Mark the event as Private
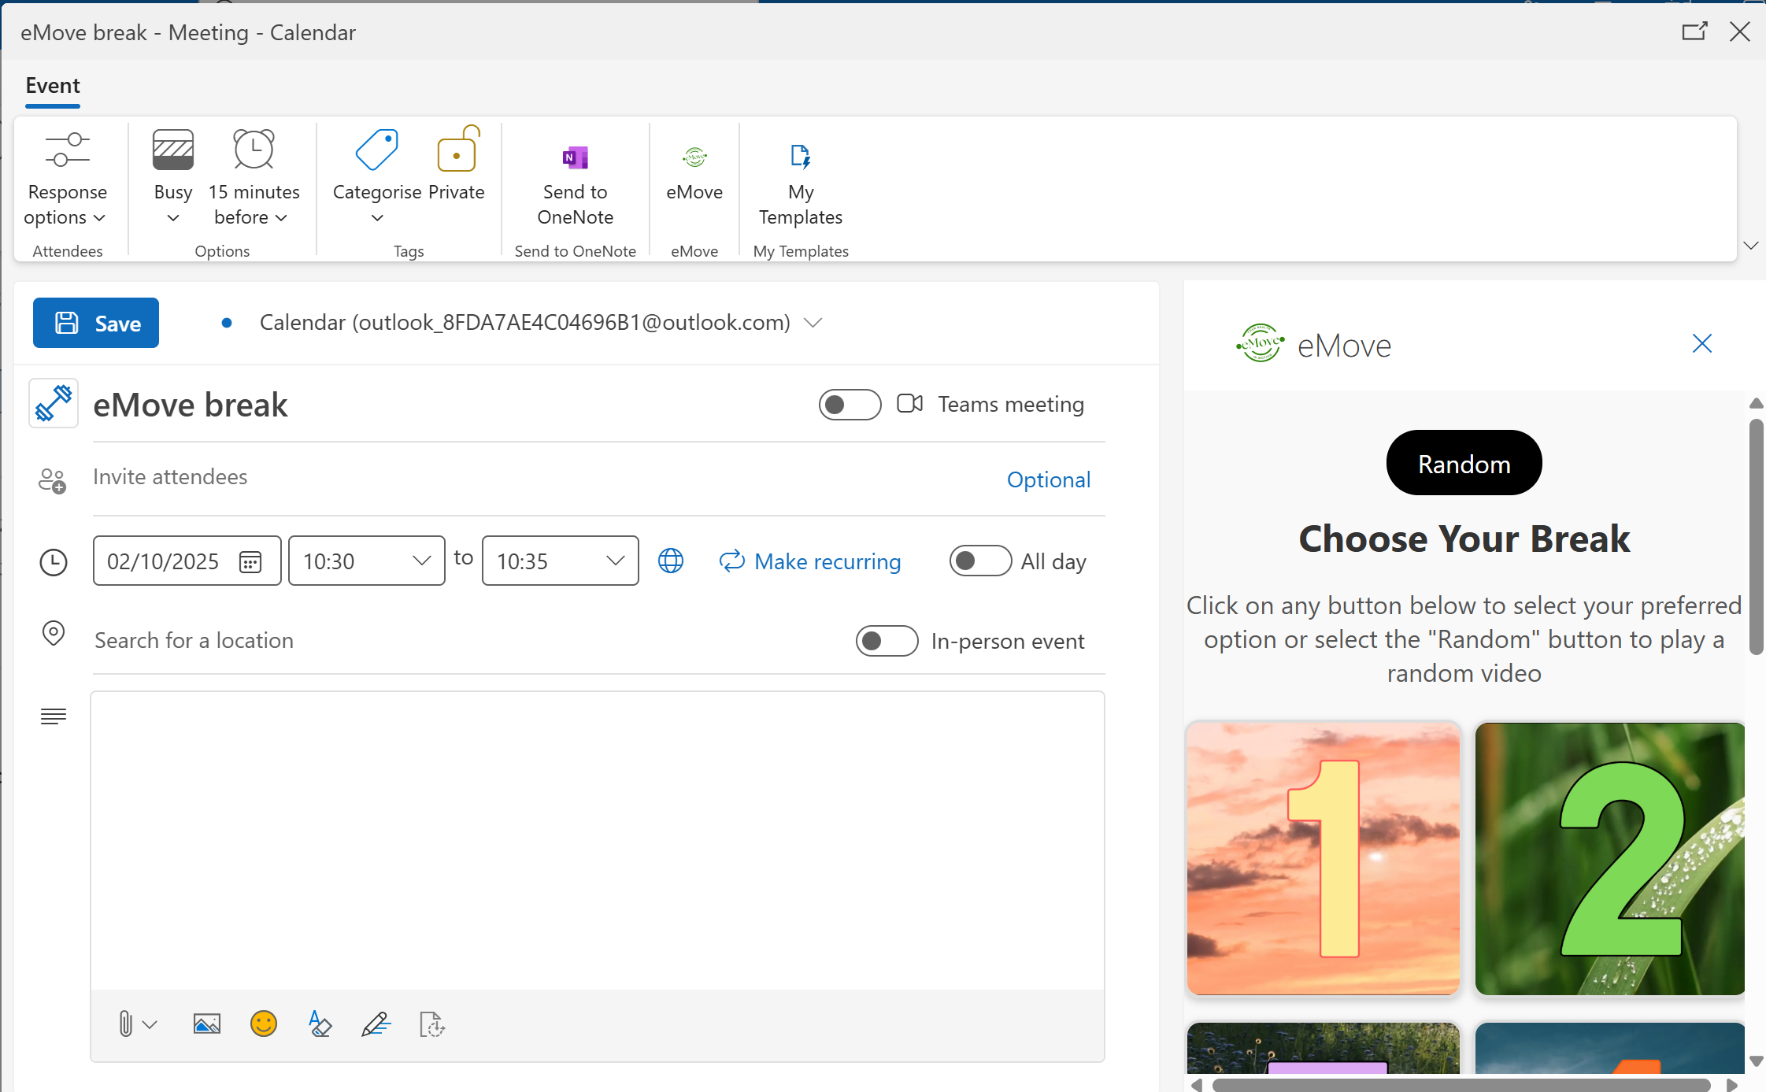Screen dimensions: 1766x1092 pos(456,169)
